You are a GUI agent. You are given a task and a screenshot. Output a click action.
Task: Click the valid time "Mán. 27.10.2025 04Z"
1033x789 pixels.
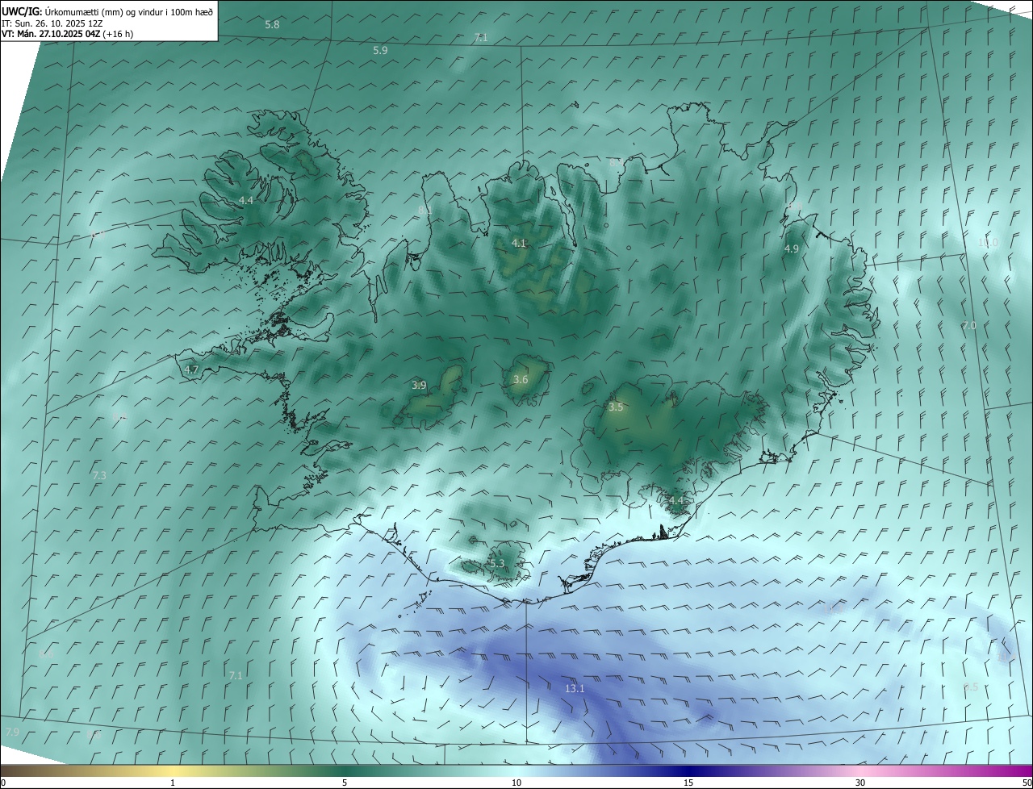click(58, 34)
